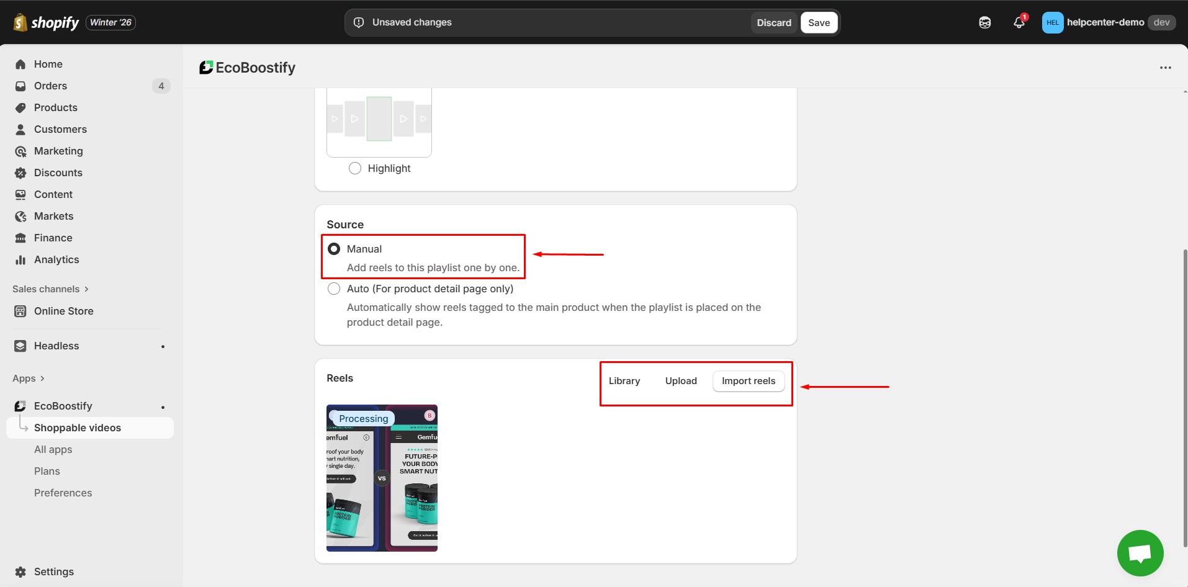The image size is (1188, 587).
Task: Click the page vertical scrollbar
Action: 1184,397
